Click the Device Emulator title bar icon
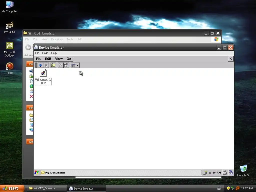Image resolution: width=256 pixels, height=192 pixels. [36, 47]
